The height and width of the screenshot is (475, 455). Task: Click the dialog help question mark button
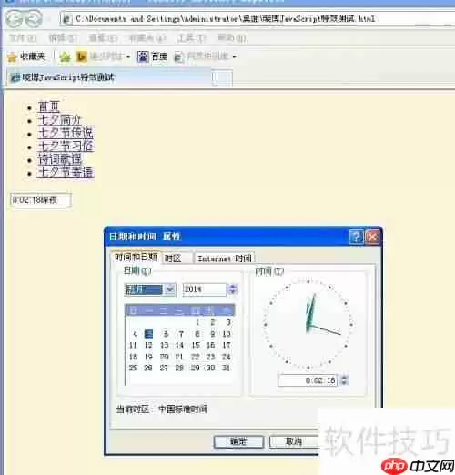[x=356, y=237]
